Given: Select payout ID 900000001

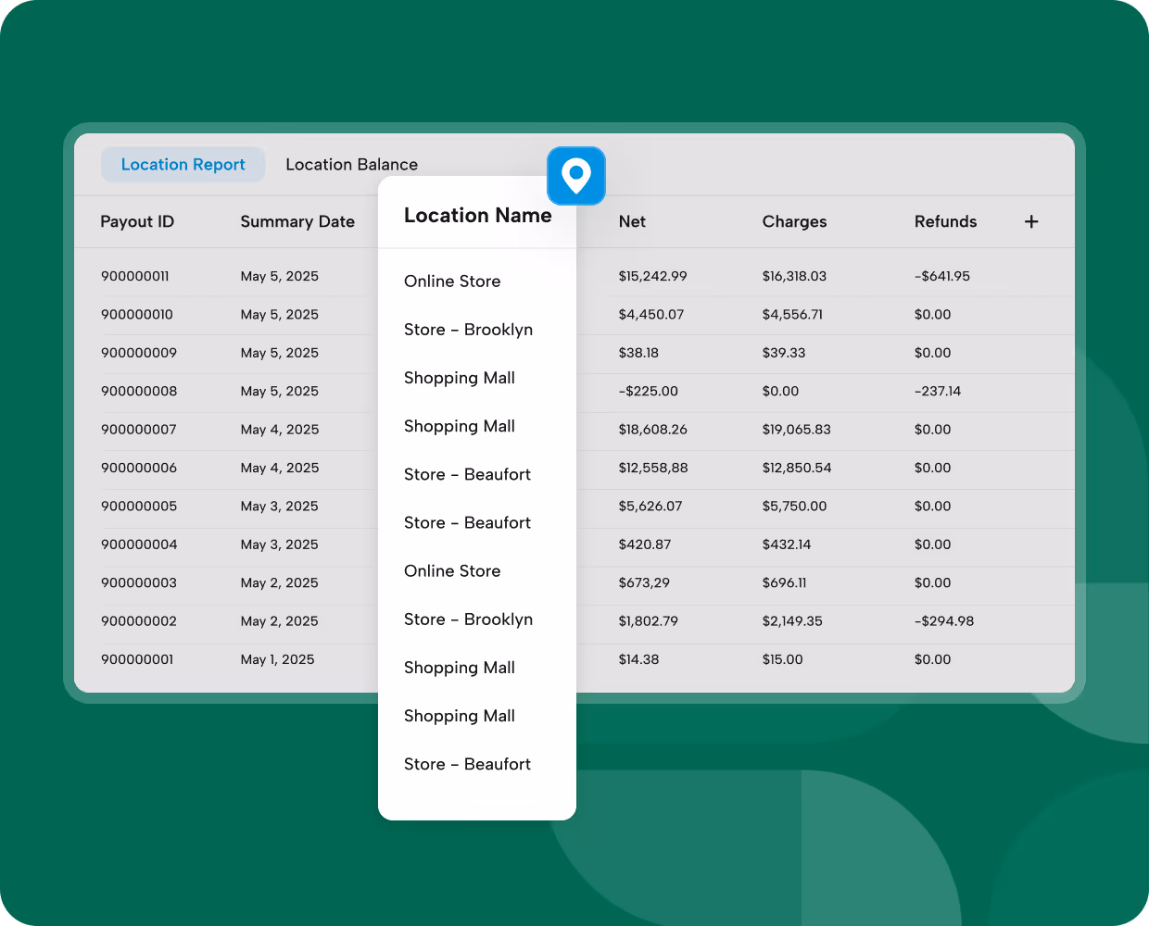Looking at the screenshot, I should pyautogui.click(x=137, y=659).
